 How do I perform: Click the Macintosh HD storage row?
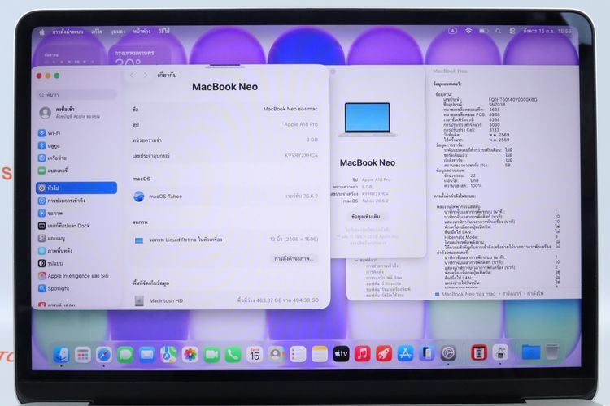click(x=225, y=300)
